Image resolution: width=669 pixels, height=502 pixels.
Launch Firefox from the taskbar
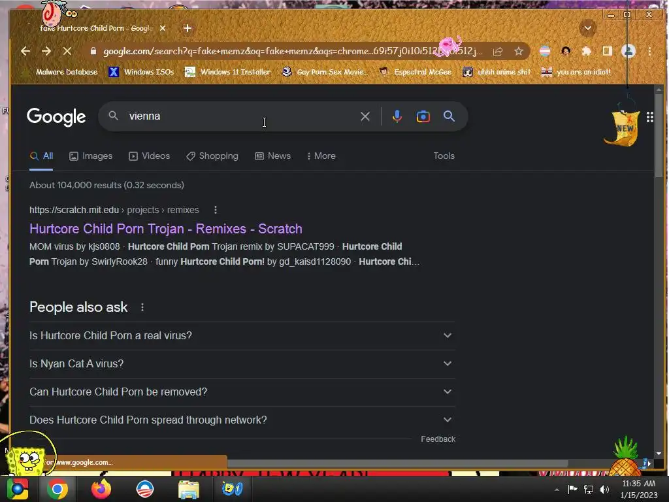click(101, 489)
